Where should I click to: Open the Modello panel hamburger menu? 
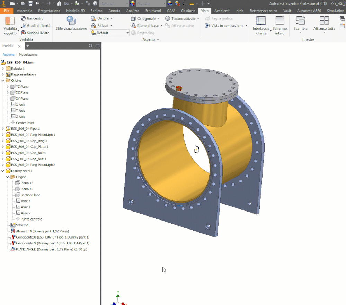click(98, 46)
